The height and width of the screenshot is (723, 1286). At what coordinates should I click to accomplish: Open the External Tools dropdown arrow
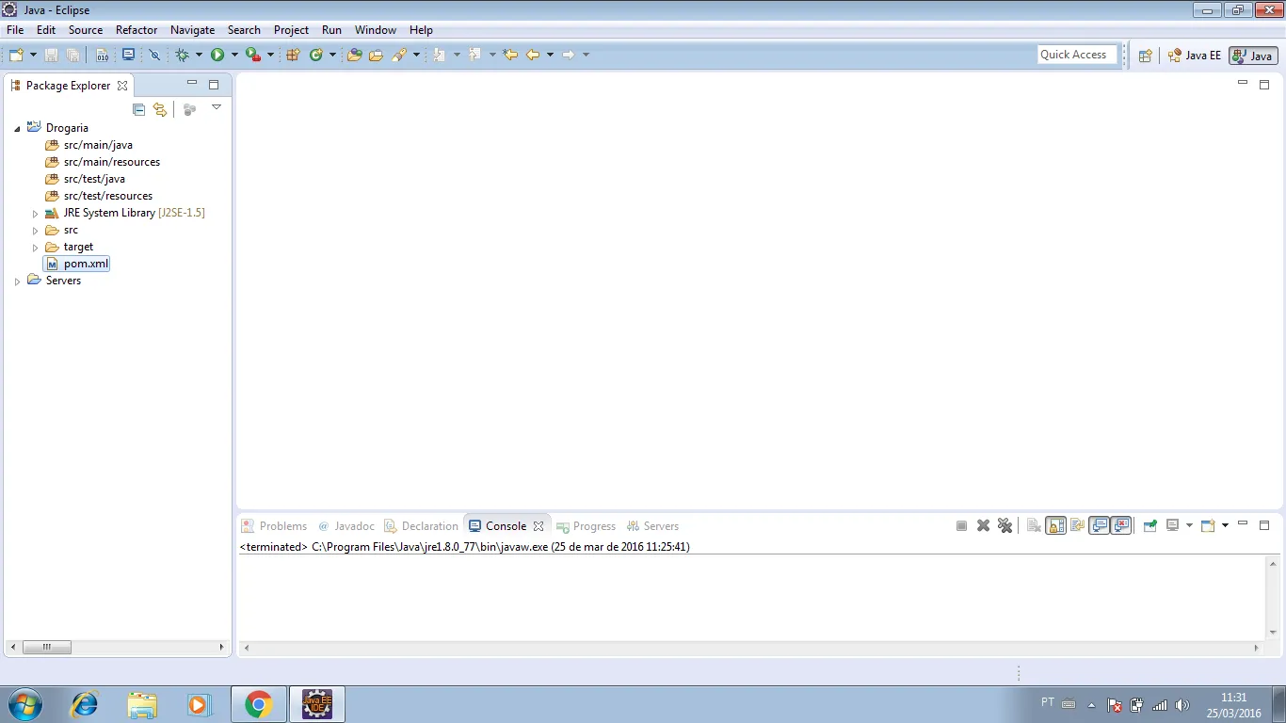(x=270, y=55)
